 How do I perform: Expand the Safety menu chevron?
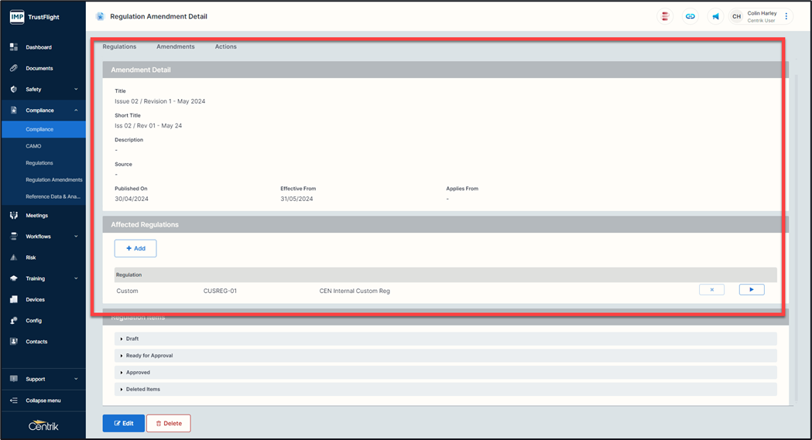pyautogui.click(x=76, y=90)
